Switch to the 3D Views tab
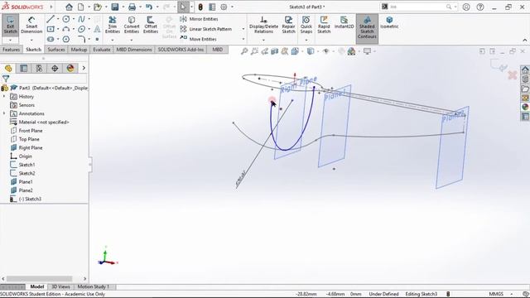This screenshot has width=530, height=298. pyautogui.click(x=60, y=287)
